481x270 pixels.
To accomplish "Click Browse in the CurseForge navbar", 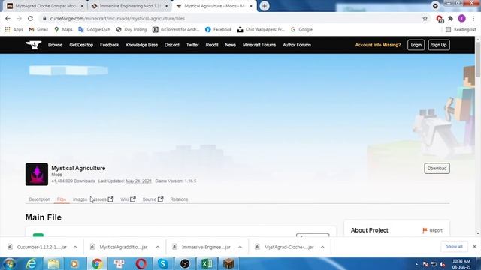I will 55,45.
